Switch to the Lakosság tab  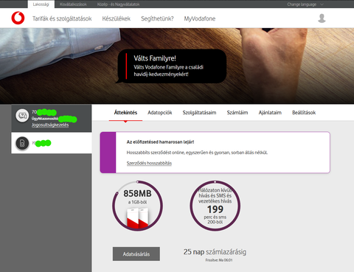(x=41, y=4)
